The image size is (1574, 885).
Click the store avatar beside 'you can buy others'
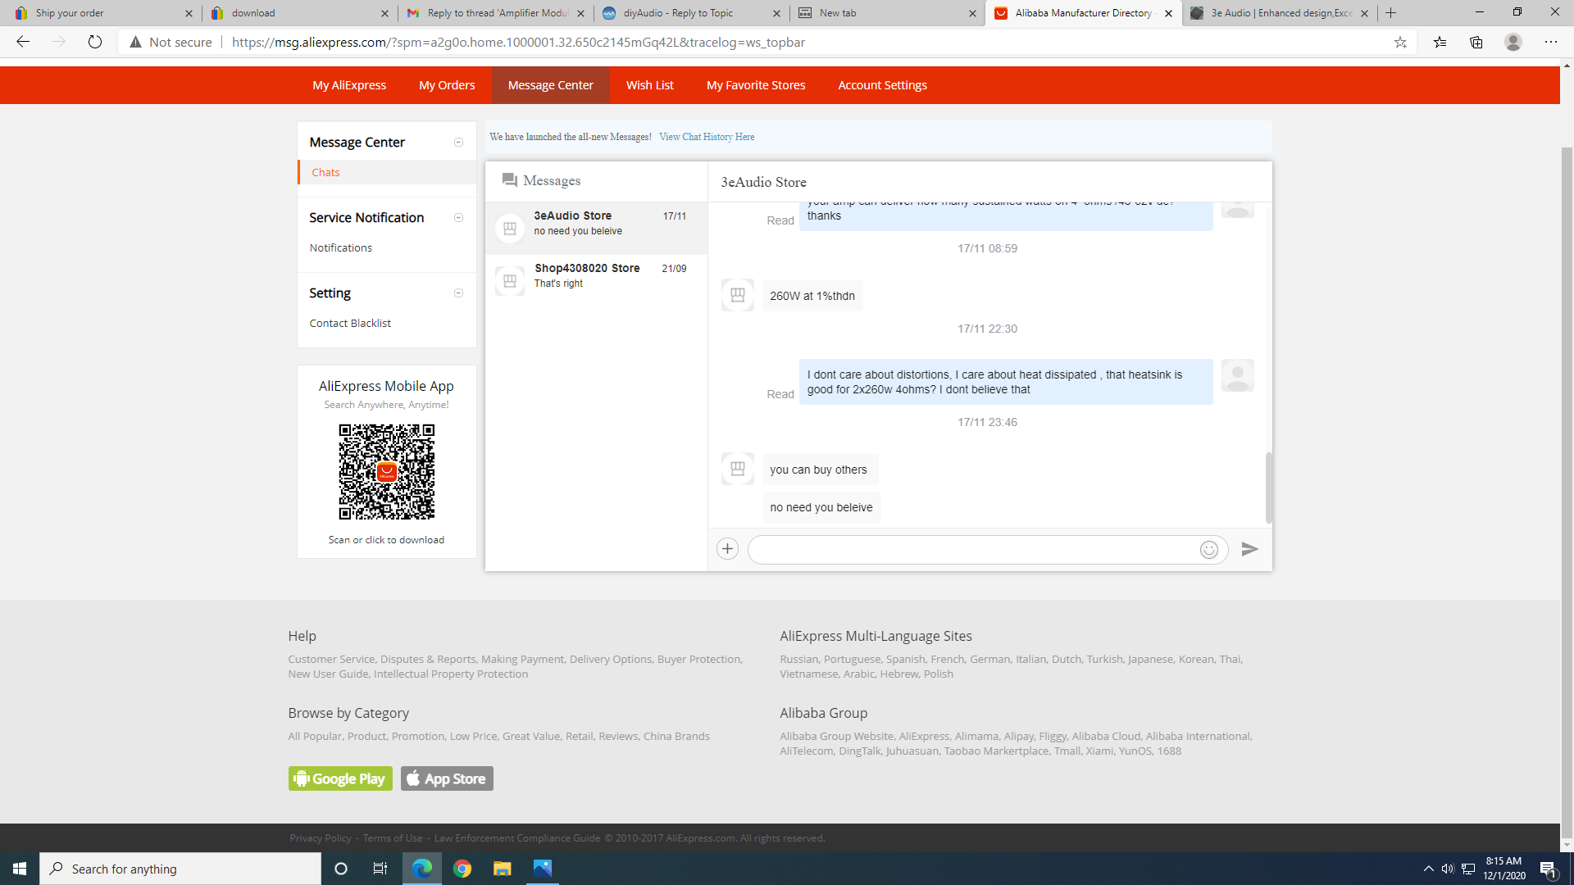coord(738,469)
